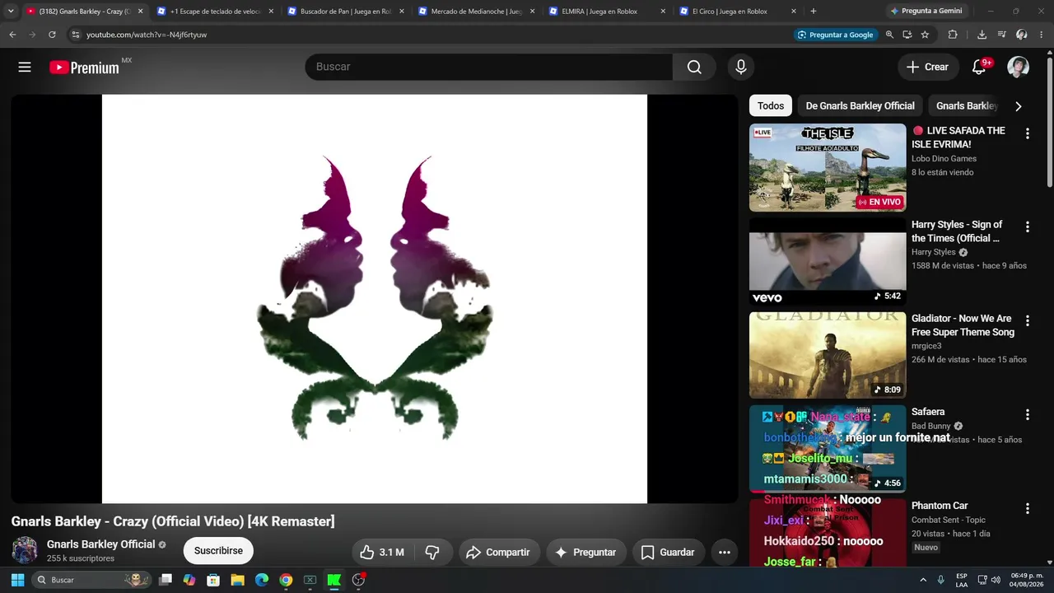This screenshot has width=1054, height=593.
Task: Click the Compartir share button
Action: point(499,553)
